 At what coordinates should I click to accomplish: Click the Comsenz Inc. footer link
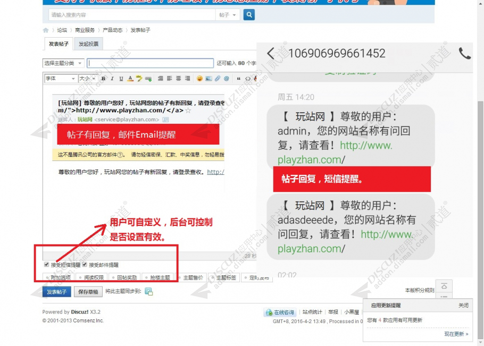point(88,320)
